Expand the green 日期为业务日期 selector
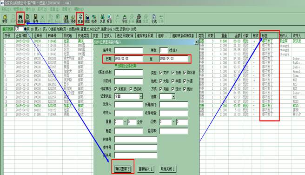 (x=126, y=66)
